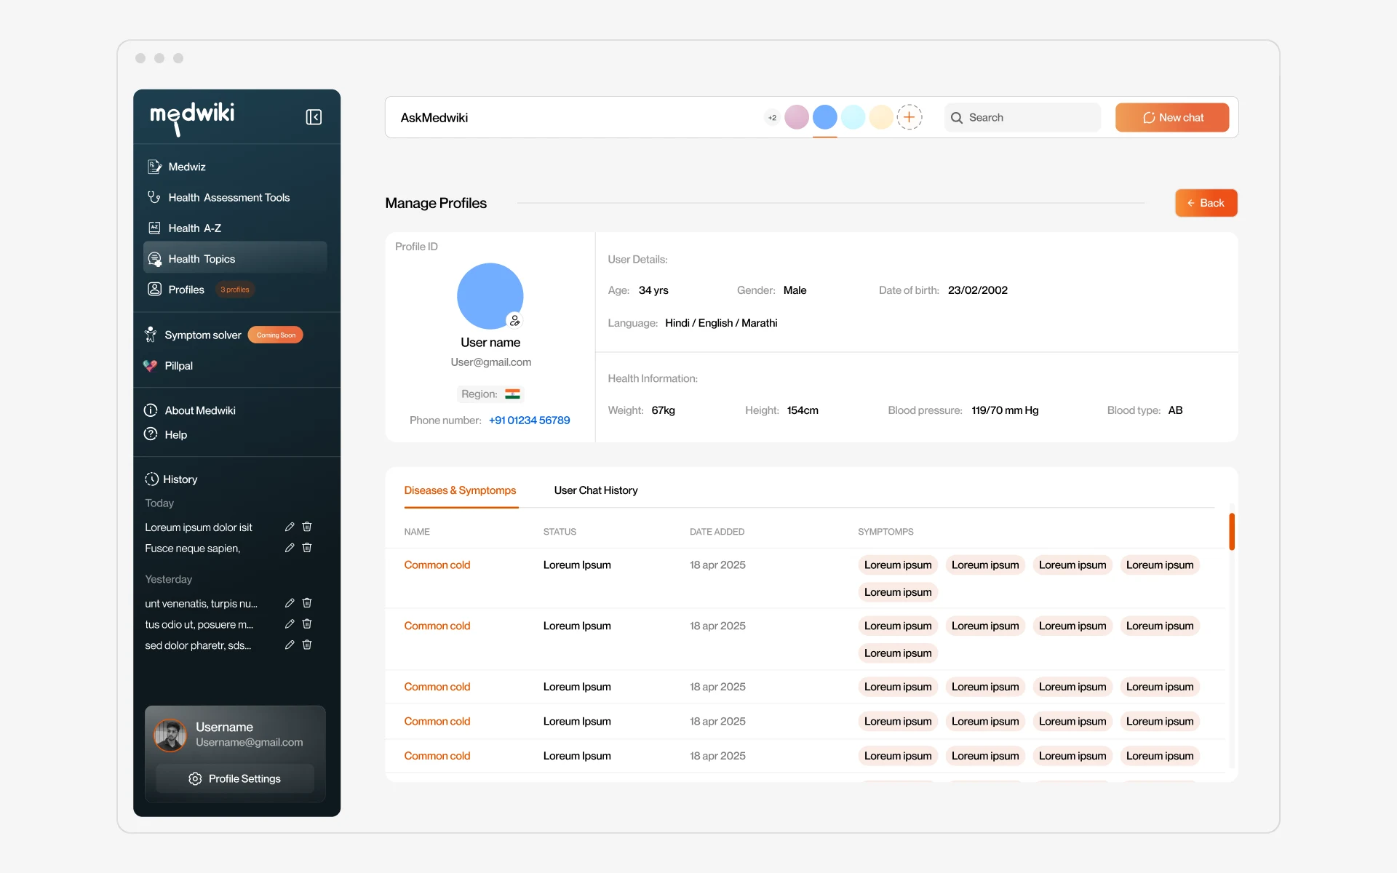This screenshot has height=873, width=1397.
Task: Add a new profile with the plus circle
Action: 910,117
